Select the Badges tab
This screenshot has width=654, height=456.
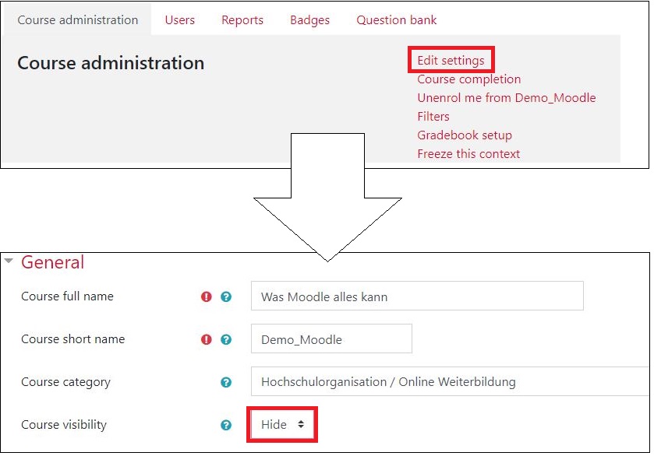pyautogui.click(x=309, y=20)
